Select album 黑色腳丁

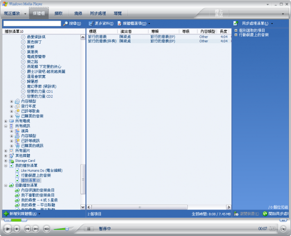(34, 42)
